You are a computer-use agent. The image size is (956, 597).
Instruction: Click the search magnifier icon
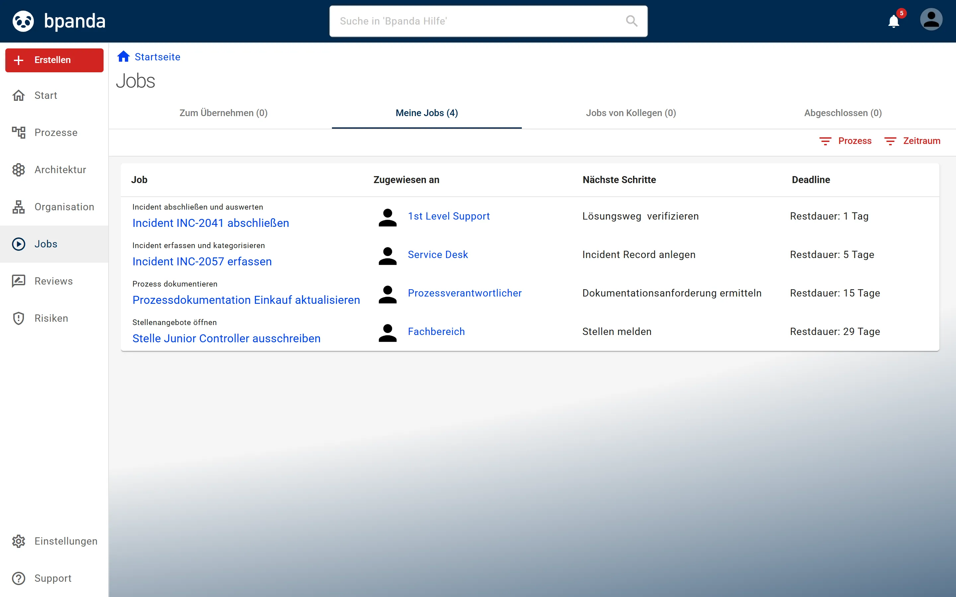tap(632, 21)
